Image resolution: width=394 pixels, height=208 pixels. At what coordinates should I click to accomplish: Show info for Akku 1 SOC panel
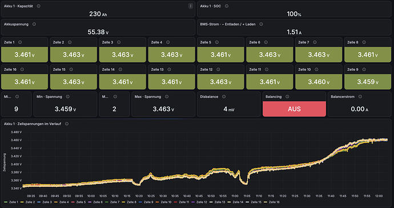[227, 6]
